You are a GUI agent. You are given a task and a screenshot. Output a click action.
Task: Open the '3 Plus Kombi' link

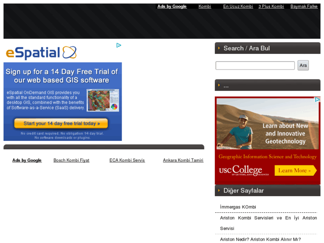tap(271, 6)
